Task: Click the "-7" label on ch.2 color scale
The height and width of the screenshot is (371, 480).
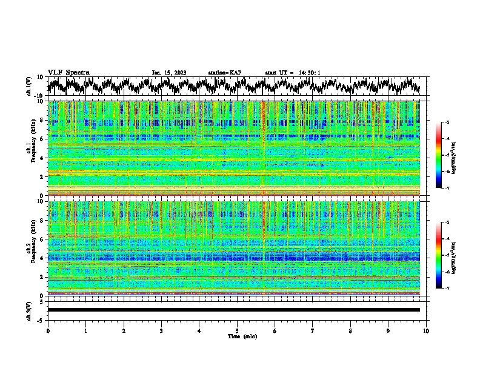Action: (x=447, y=288)
